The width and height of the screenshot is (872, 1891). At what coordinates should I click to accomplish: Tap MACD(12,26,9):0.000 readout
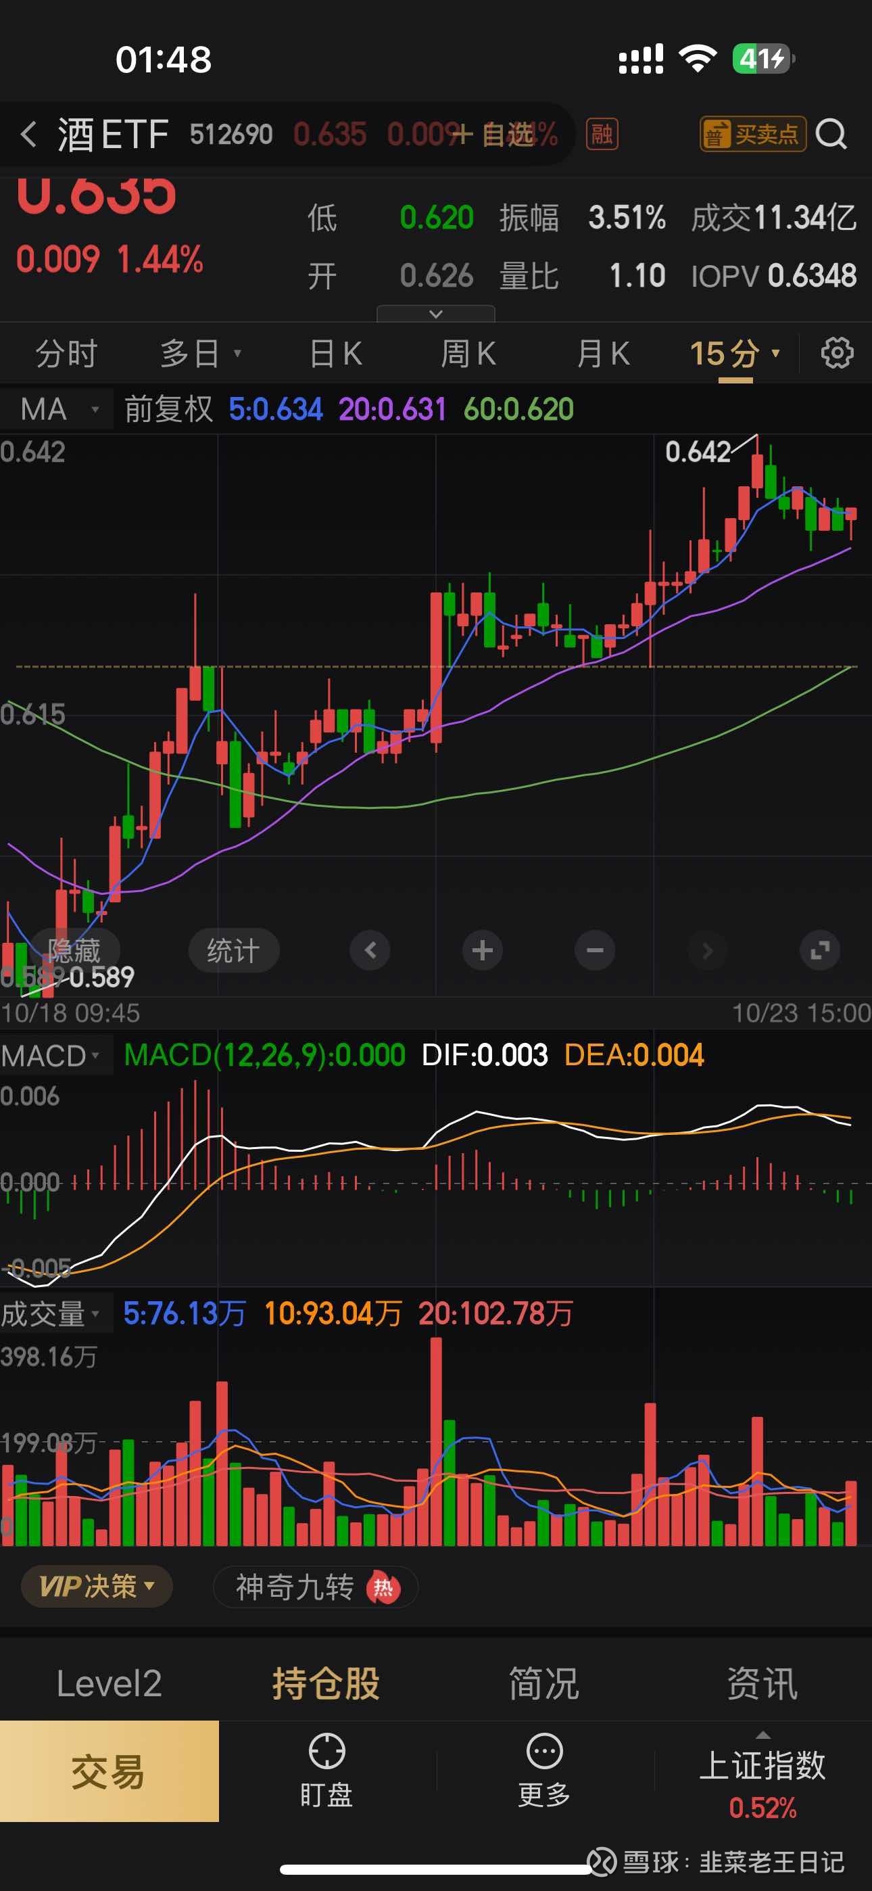(x=264, y=1056)
